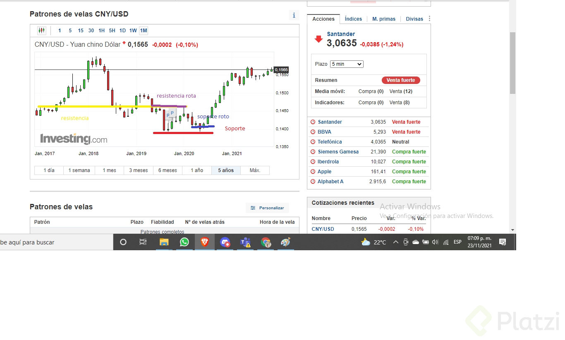Image resolution: width=565 pixels, height=340 pixels.
Task: Open the Telefónica stock link
Action: point(330,142)
